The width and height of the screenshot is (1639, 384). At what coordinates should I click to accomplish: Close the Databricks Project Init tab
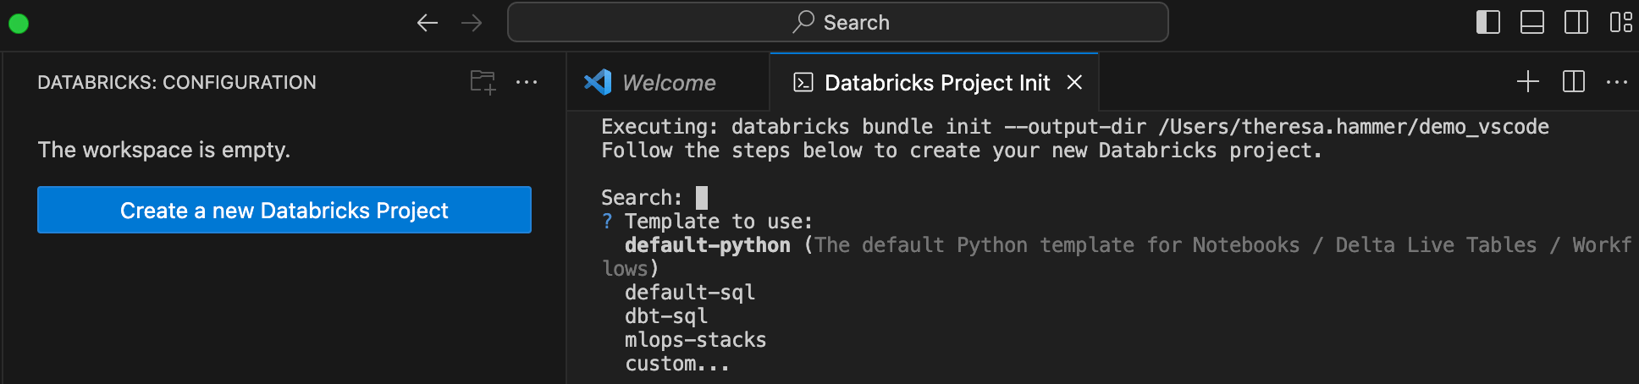(1074, 82)
